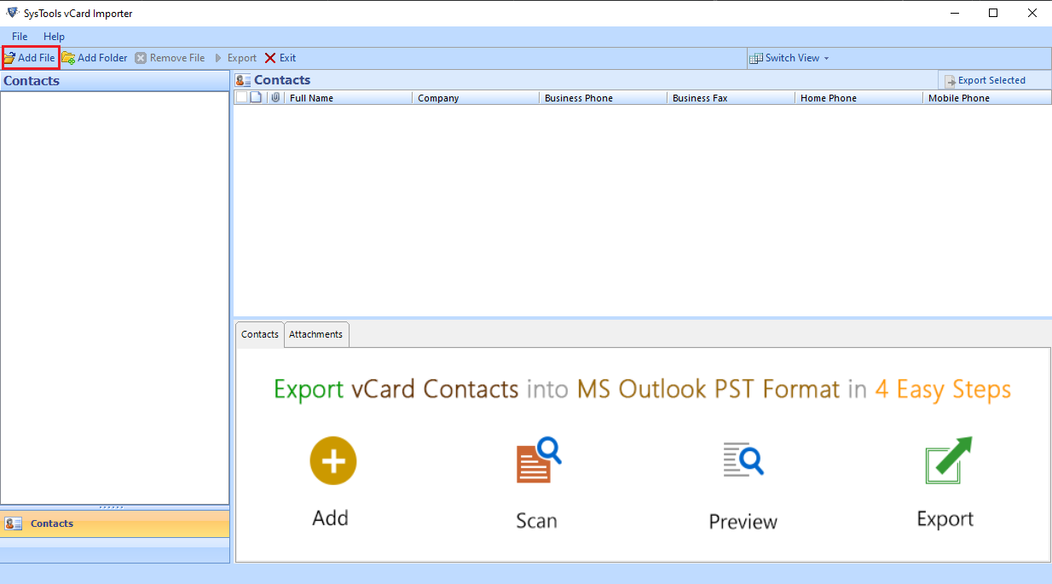This screenshot has height=584, width=1052.
Task: Click the Export toolbar button
Action: pyautogui.click(x=235, y=58)
